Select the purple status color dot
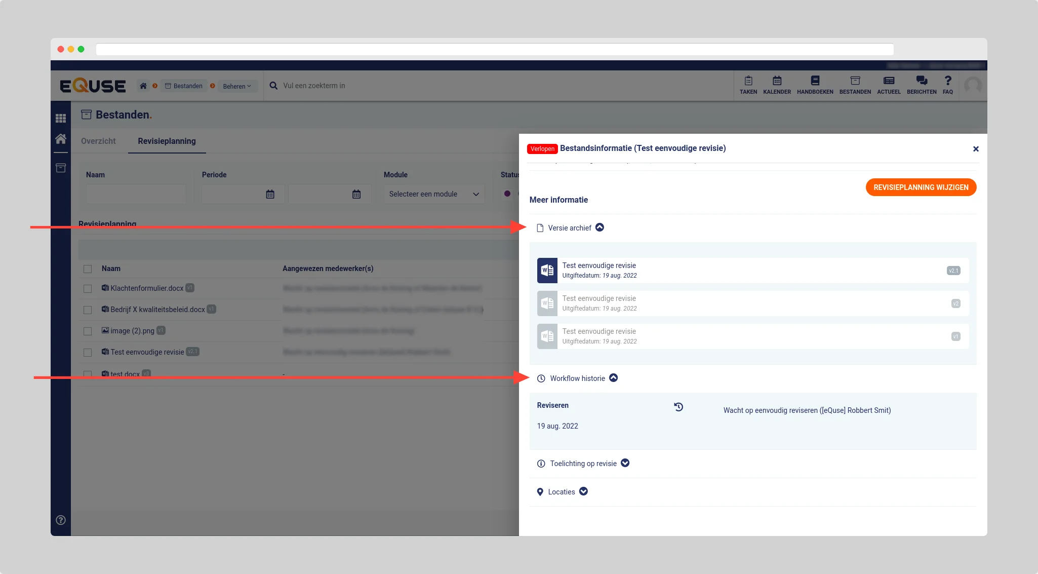 tap(507, 194)
